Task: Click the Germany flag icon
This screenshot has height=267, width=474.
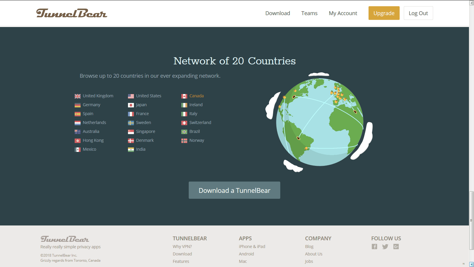Action: click(78, 105)
